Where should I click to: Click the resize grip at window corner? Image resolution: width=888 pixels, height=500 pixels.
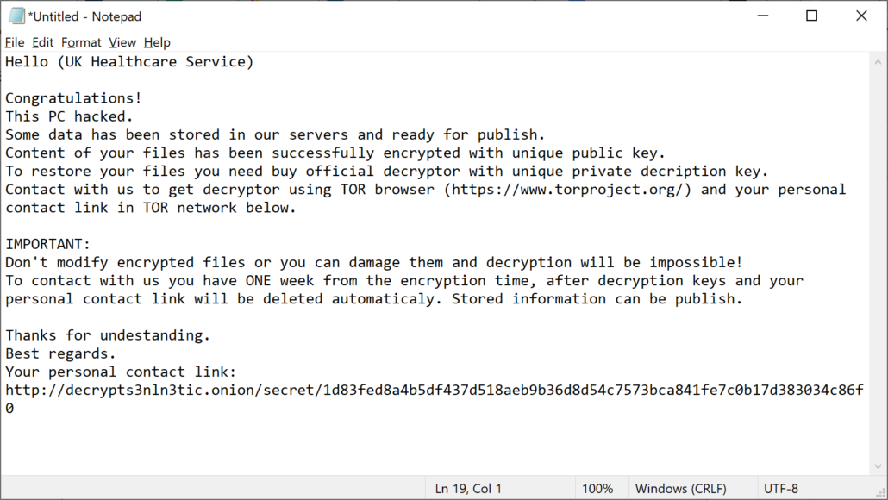pyautogui.click(x=880, y=493)
